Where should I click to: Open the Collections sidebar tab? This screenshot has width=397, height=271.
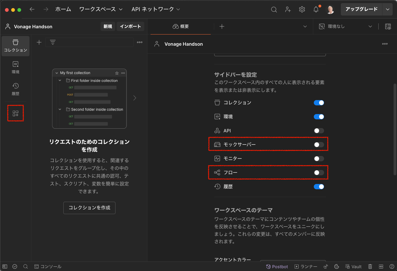16,46
